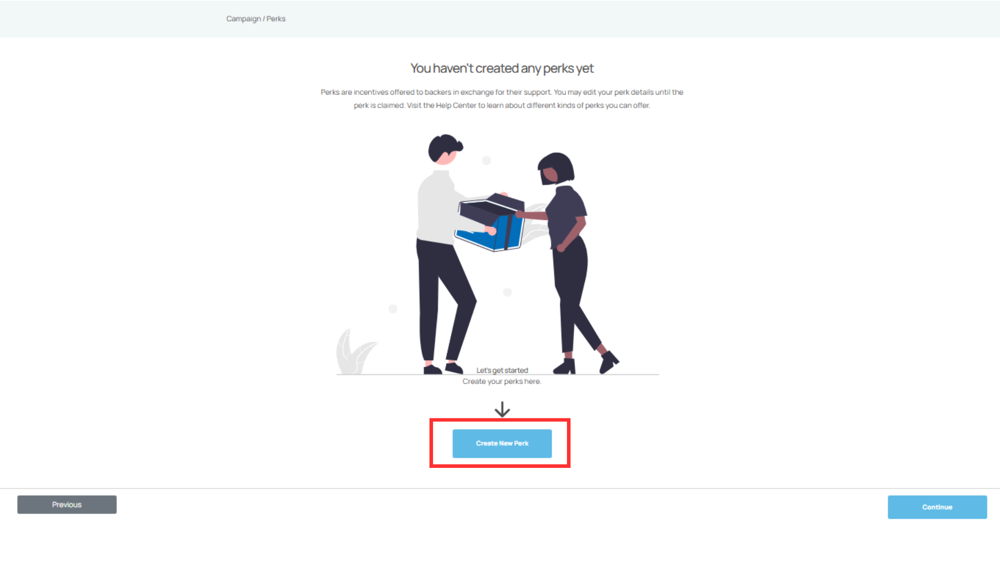Screen dimensions: 1000x562
Task: Click the Create New Perk button
Action: (502, 443)
